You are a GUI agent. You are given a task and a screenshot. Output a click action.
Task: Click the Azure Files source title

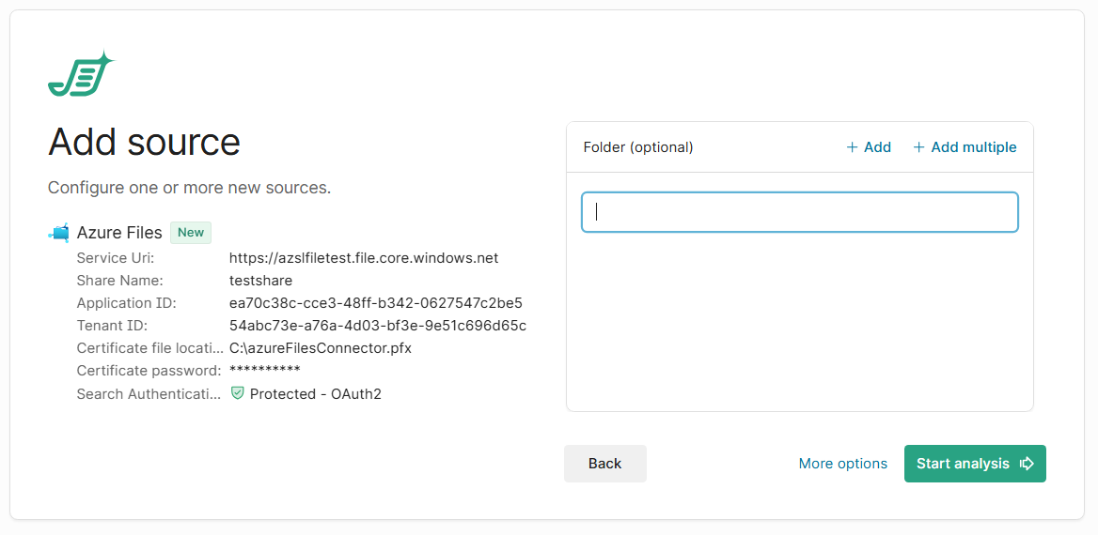119,233
